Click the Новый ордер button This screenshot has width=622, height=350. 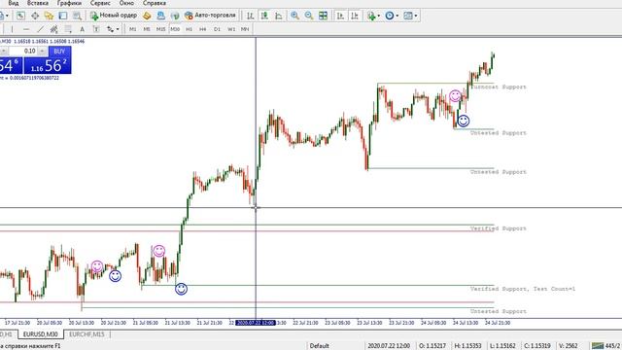(x=114, y=16)
